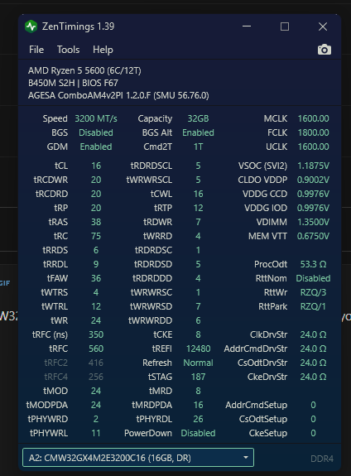Expand the memory module dropdown arrow
This screenshot has width=351, height=476.
point(246,458)
